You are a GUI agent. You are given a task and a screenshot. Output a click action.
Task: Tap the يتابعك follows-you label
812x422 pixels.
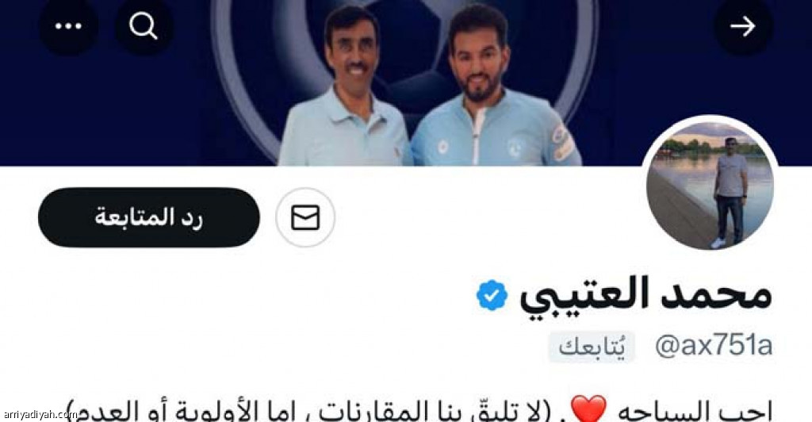(592, 347)
